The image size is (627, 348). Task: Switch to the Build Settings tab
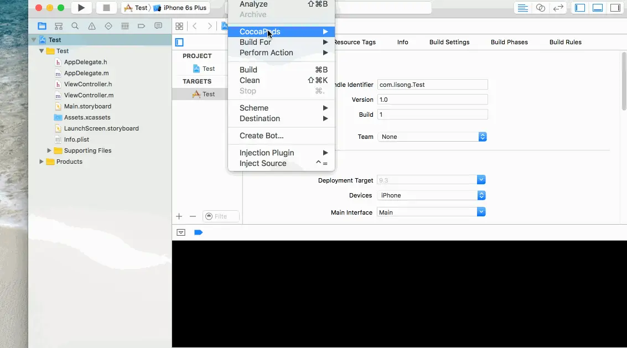pos(449,42)
